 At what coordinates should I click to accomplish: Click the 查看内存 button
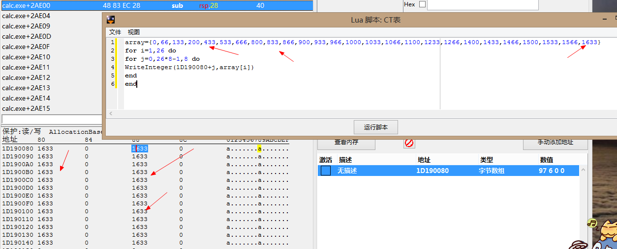tap(346, 142)
